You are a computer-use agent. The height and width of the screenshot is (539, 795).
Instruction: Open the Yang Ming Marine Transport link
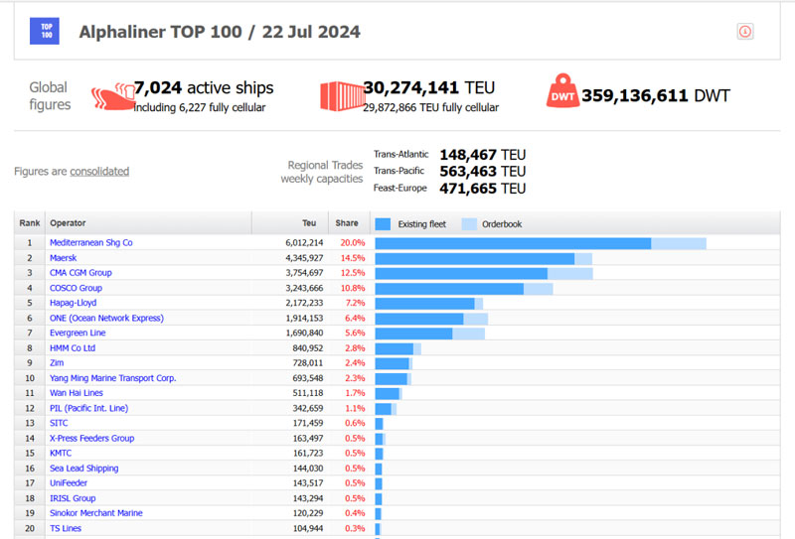click(112, 378)
